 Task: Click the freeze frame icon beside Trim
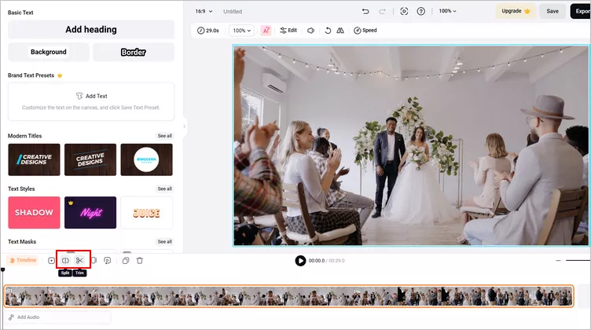point(94,260)
